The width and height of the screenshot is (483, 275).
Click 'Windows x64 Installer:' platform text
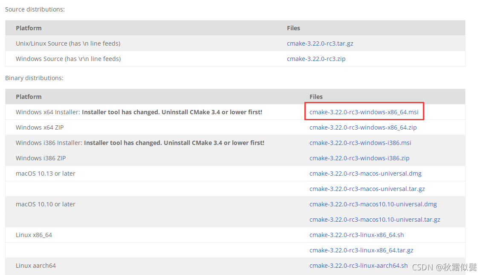click(x=48, y=112)
